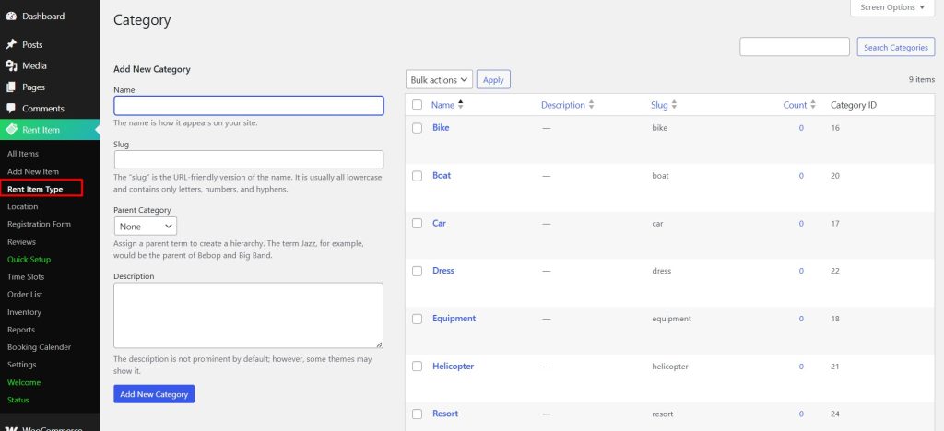Toggle the select-all checkbox in table header
The width and height of the screenshot is (944, 431).
point(418,105)
